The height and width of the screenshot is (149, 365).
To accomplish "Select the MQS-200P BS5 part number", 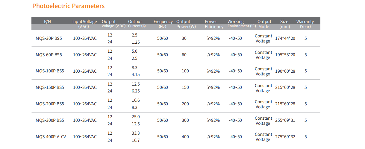I will [x=50, y=104].
